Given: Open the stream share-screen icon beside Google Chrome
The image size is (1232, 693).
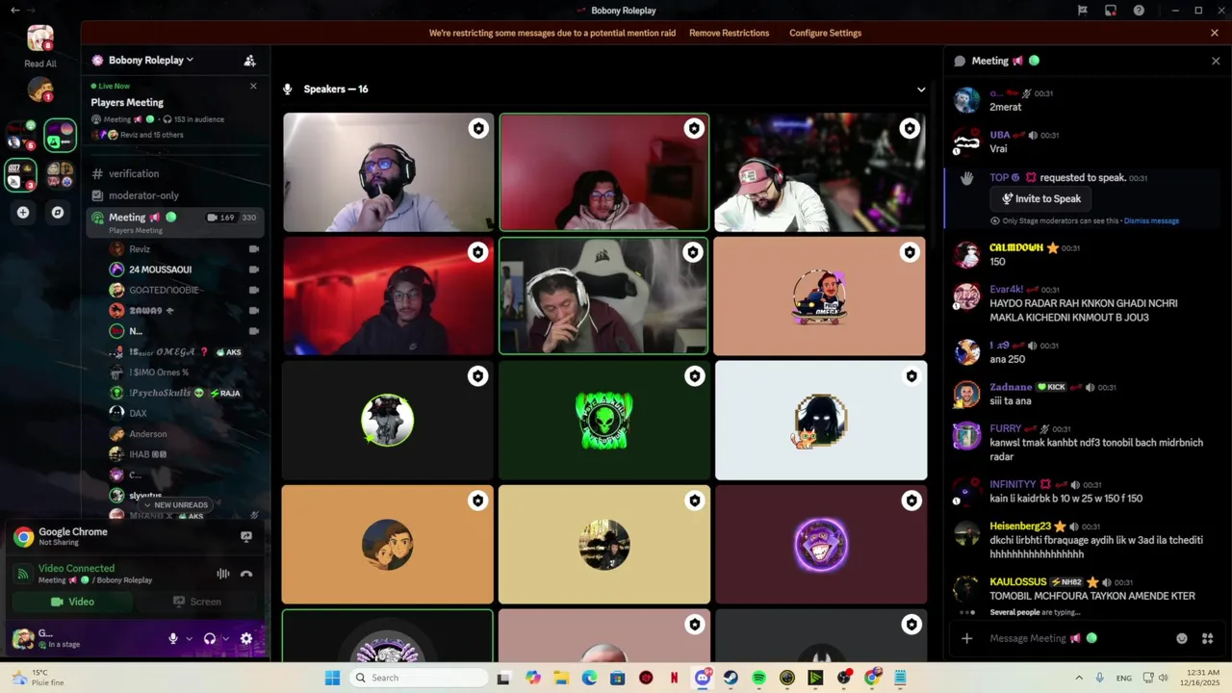Looking at the screenshot, I should (x=246, y=537).
